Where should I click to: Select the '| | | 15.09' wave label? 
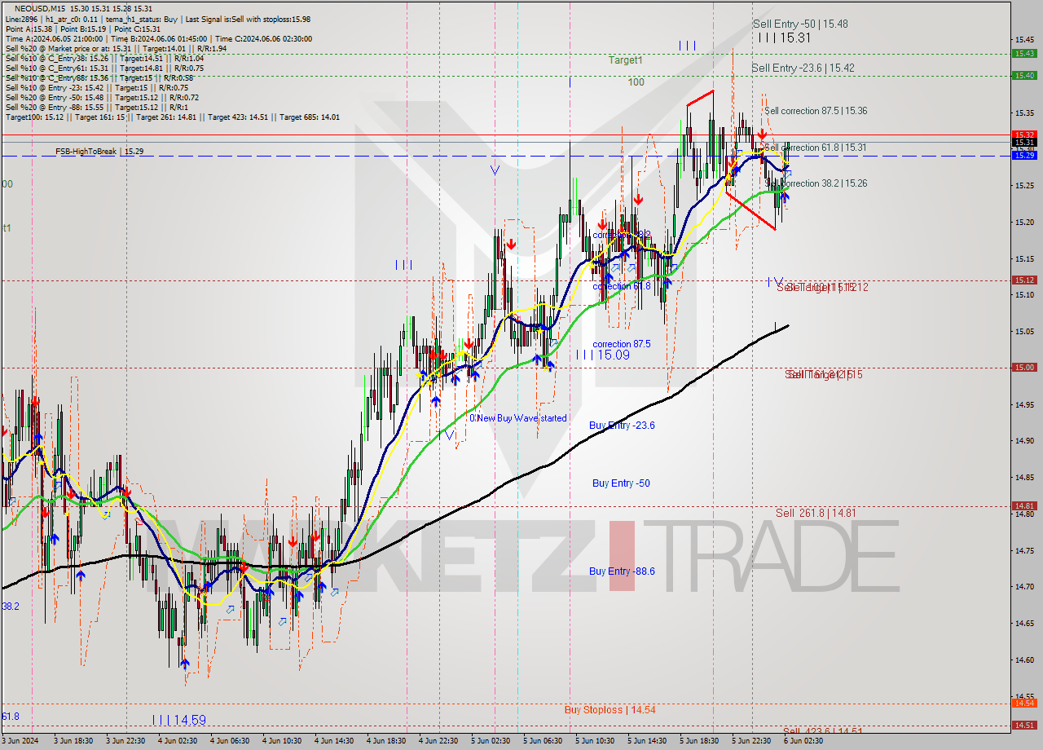602,355
